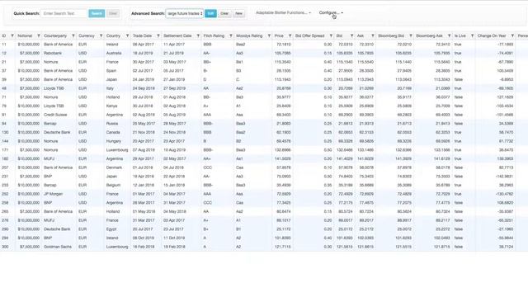Select the Rabobank counterparty cell
Viewport: 528px width, 297px height.
59,53
